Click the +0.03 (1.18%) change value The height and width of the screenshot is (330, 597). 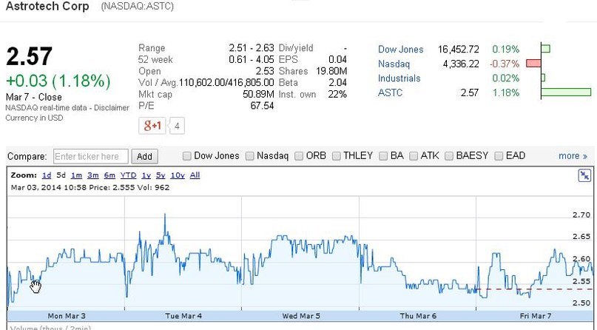(x=58, y=81)
